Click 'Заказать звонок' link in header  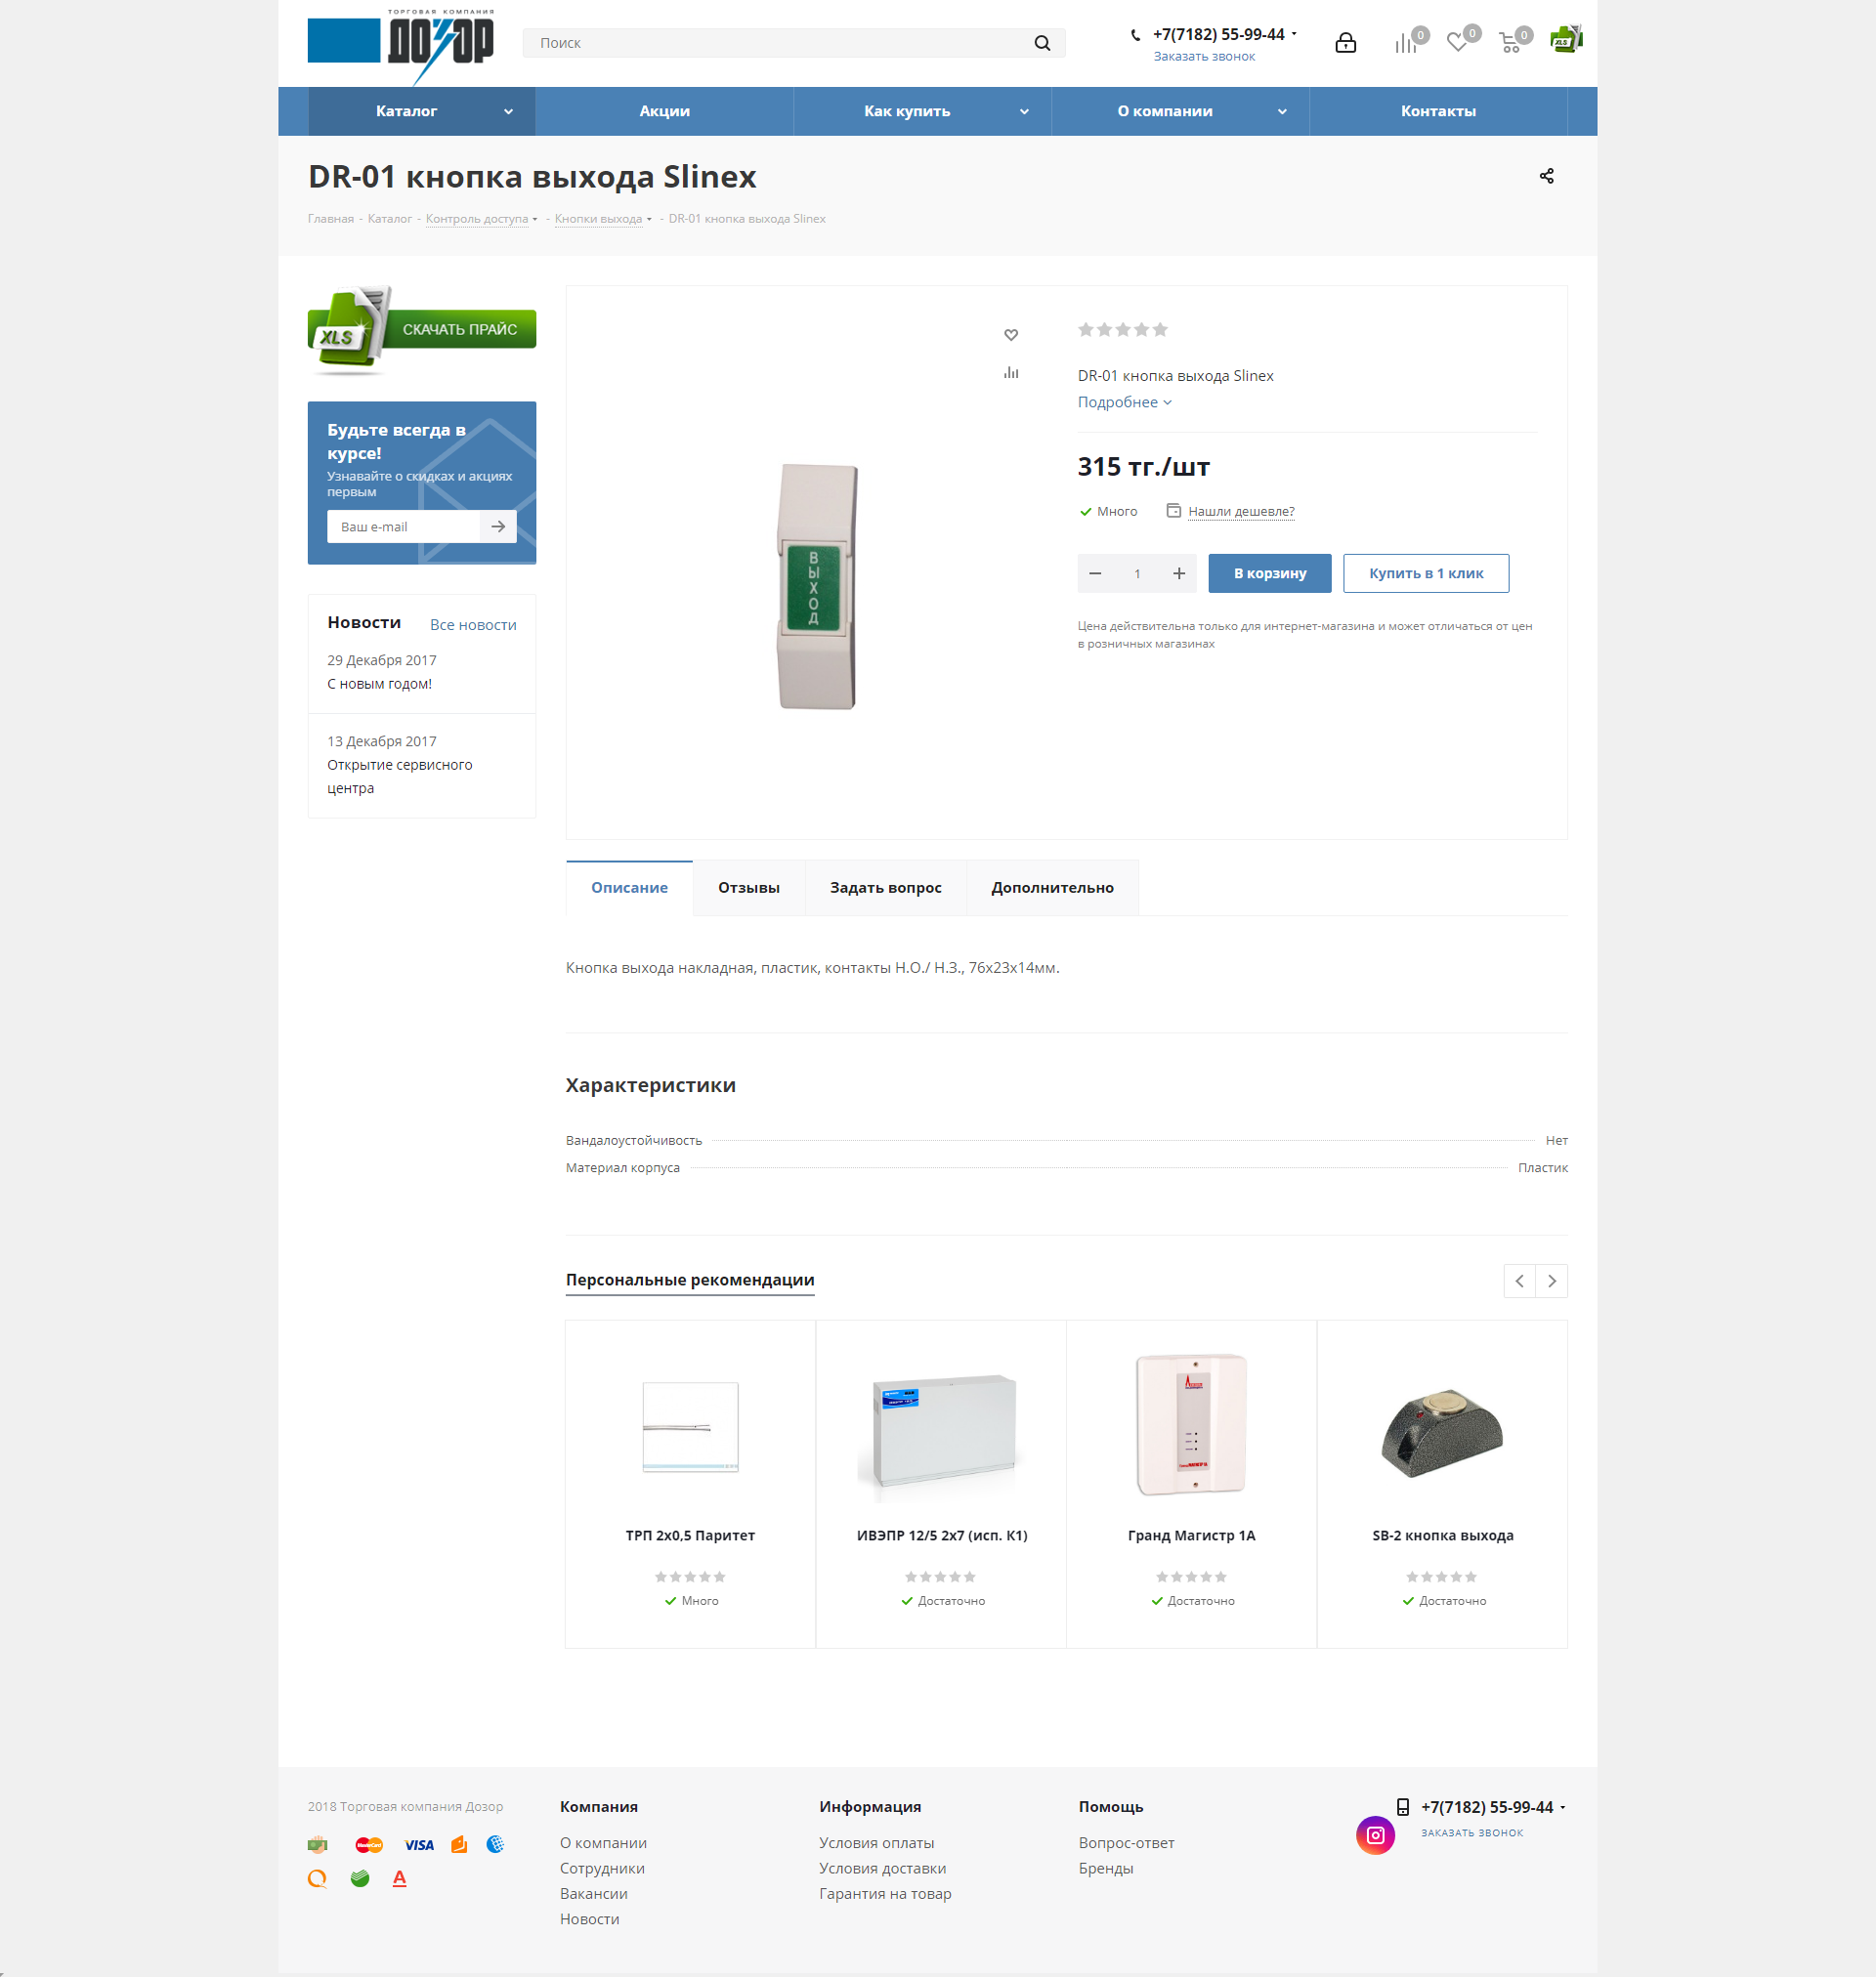pyautogui.click(x=1204, y=57)
